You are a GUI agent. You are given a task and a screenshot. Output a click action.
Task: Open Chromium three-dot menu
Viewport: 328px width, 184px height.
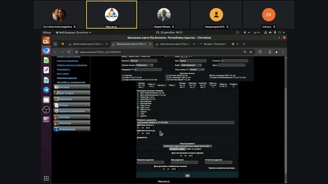point(283,52)
